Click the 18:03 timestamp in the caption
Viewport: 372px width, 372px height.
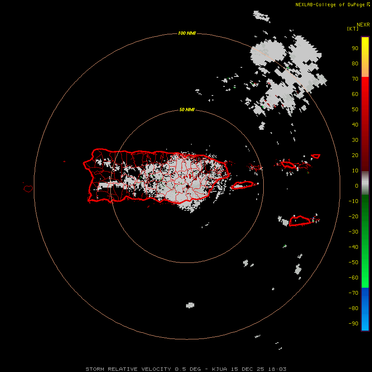[277, 369]
